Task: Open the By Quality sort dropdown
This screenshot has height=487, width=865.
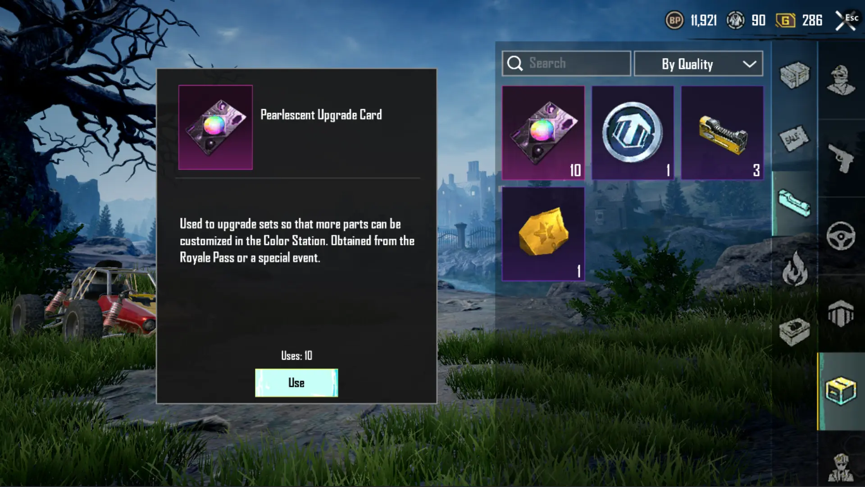Action: pos(698,64)
